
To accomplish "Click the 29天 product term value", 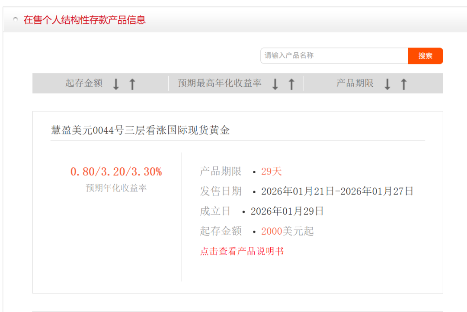I will click(271, 172).
